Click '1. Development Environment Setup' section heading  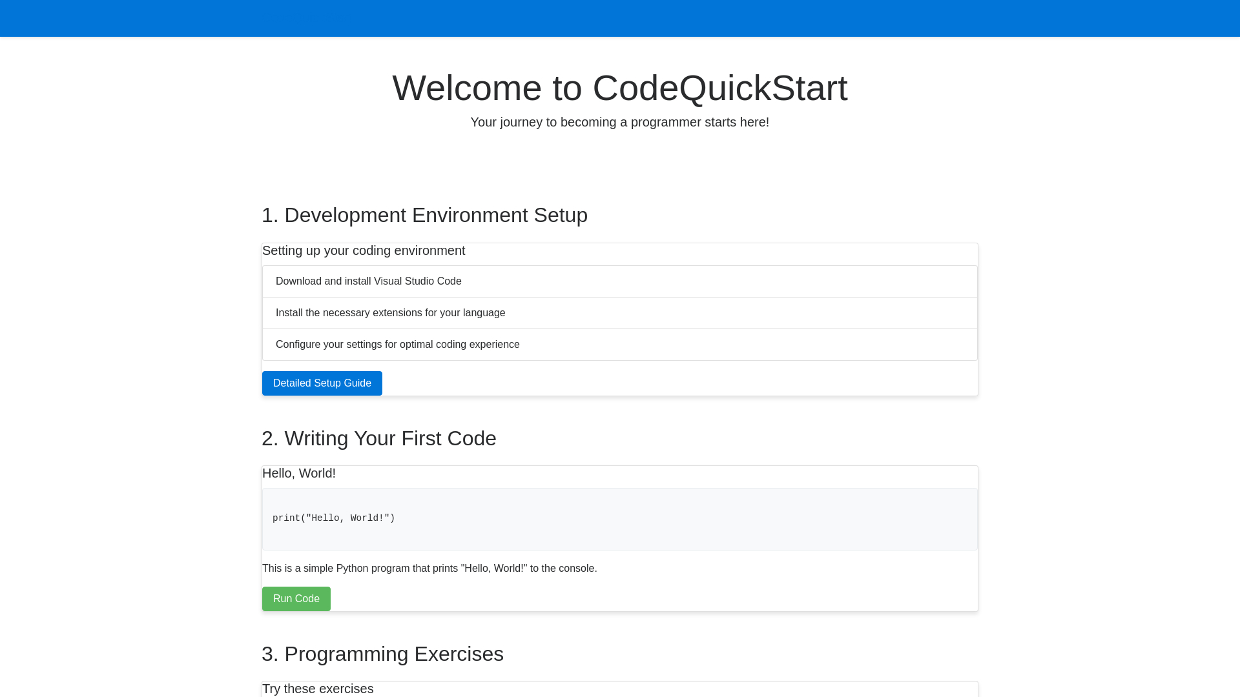tap(424, 216)
